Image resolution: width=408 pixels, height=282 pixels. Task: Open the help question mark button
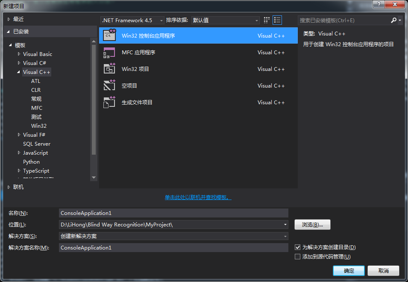(379, 4)
